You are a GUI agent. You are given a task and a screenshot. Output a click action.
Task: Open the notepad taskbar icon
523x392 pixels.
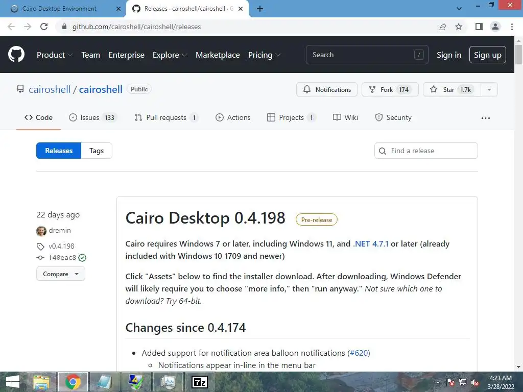point(104,382)
